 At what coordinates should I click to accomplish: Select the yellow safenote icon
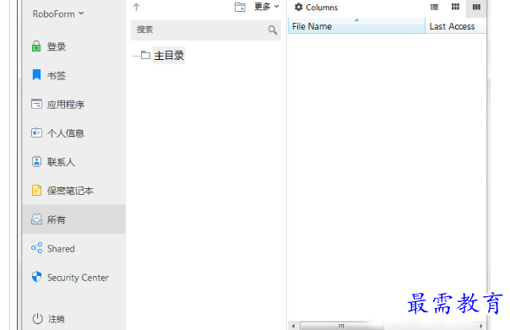pyautogui.click(x=36, y=190)
